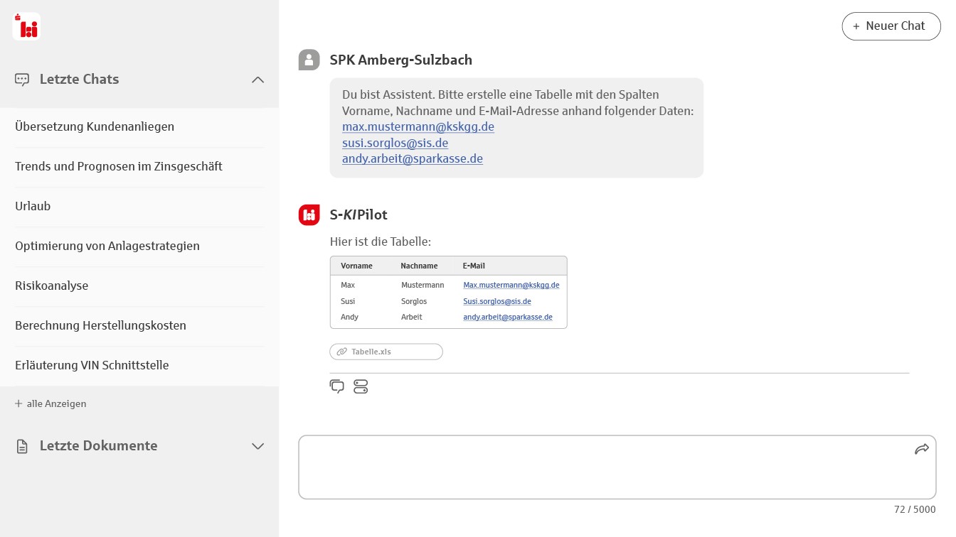
Task: Focus the chat message input field
Action: pos(605,467)
